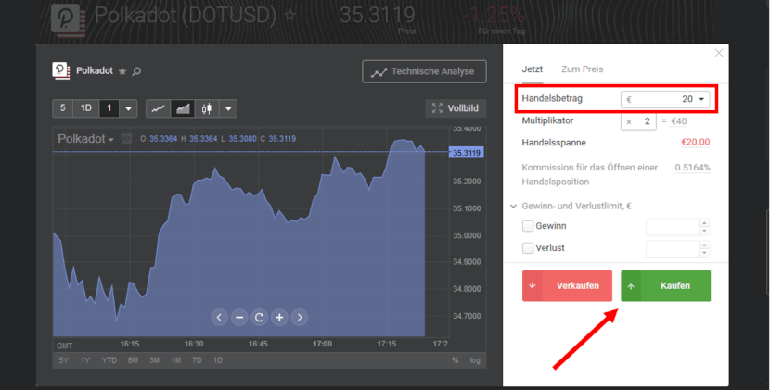
Task: Click the red Verkaufen button
Action: point(567,285)
